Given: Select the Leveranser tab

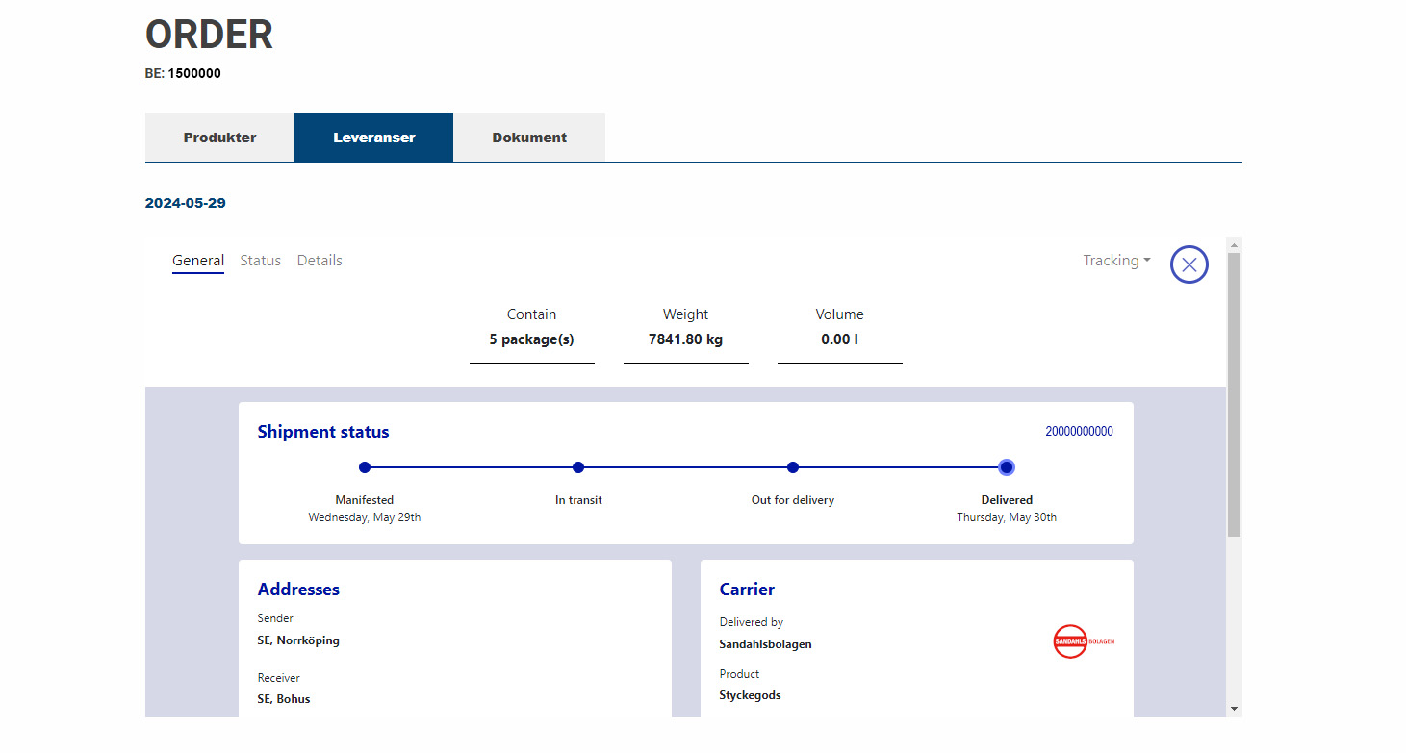Looking at the screenshot, I should (x=373, y=138).
